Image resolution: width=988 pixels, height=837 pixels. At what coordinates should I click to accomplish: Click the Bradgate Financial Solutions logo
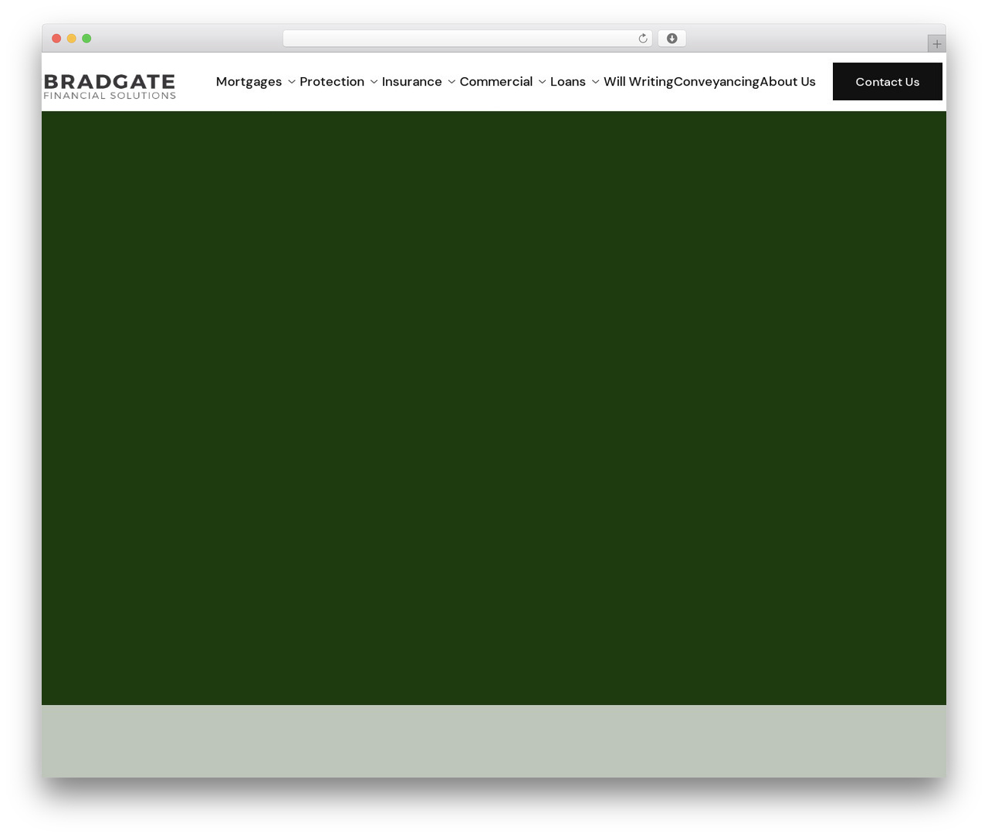click(110, 86)
